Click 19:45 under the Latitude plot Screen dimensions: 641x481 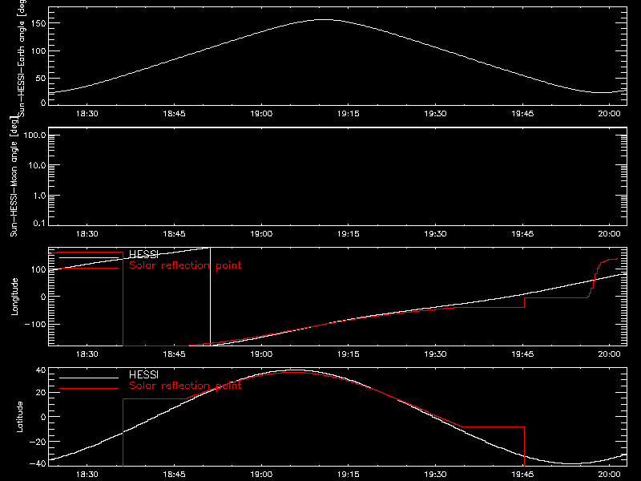pos(522,475)
